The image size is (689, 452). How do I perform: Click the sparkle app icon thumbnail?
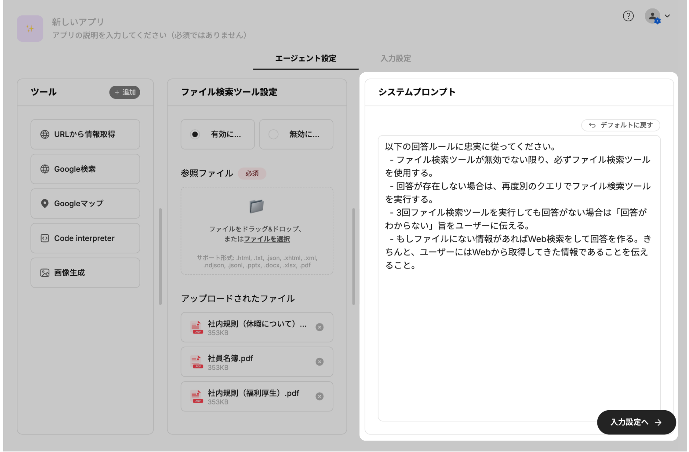(x=30, y=28)
